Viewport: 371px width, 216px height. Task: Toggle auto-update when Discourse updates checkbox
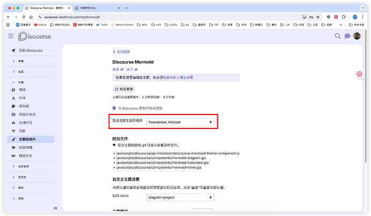pyautogui.click(x=114, y=108)
